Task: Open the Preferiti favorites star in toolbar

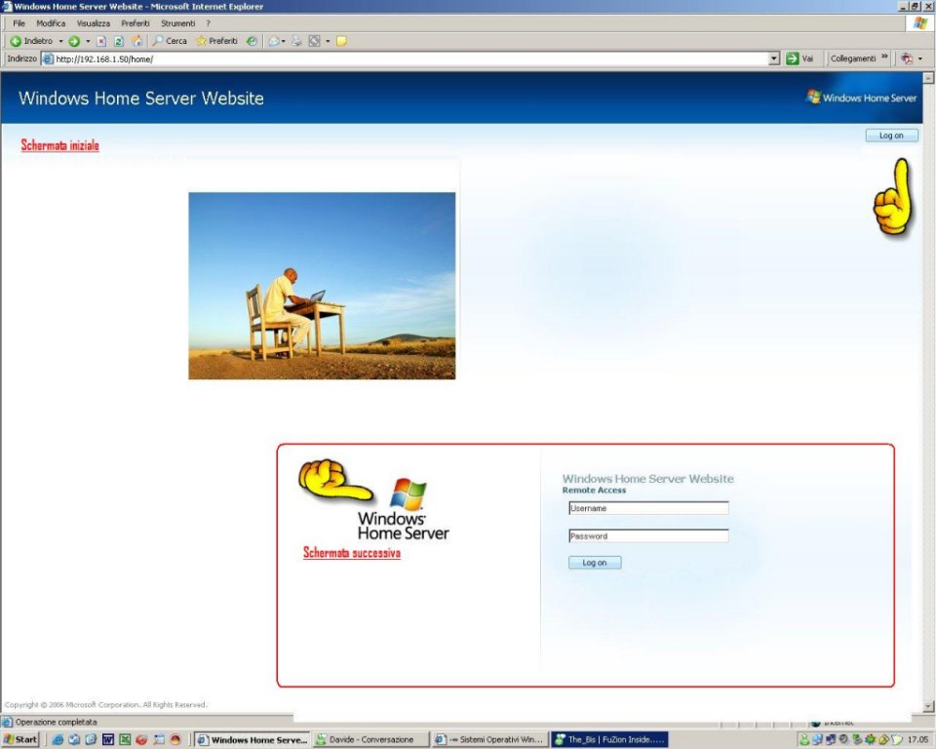Action: click(x=216, y=41)
